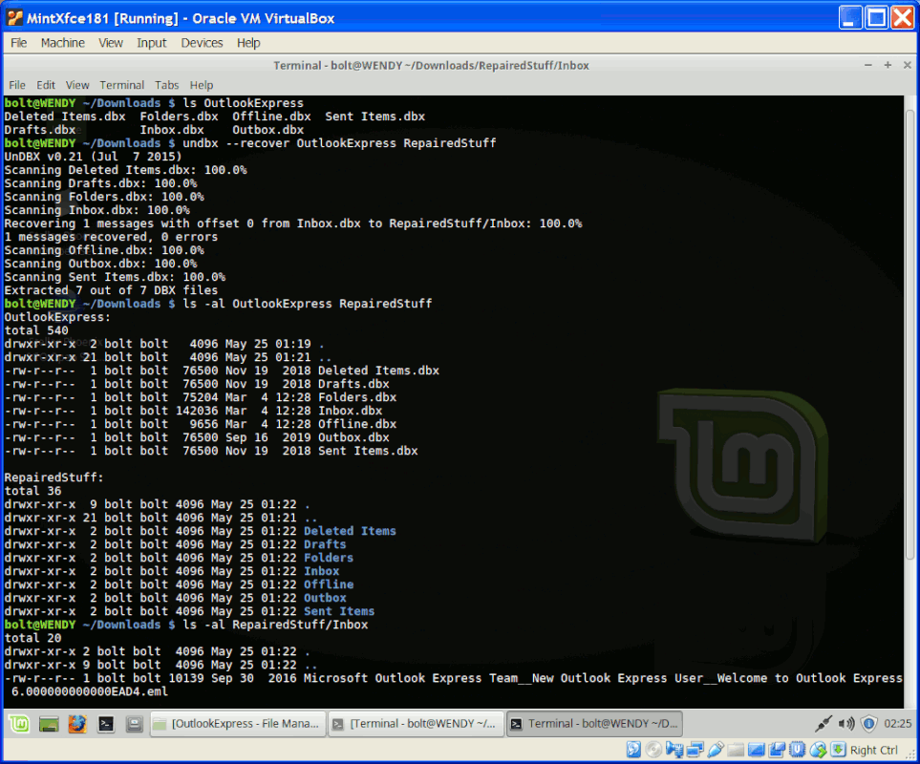Click the Show Desktop panel icon
Image resolution: width=920 pixels, height=764 pixels.
coord(49,724)
